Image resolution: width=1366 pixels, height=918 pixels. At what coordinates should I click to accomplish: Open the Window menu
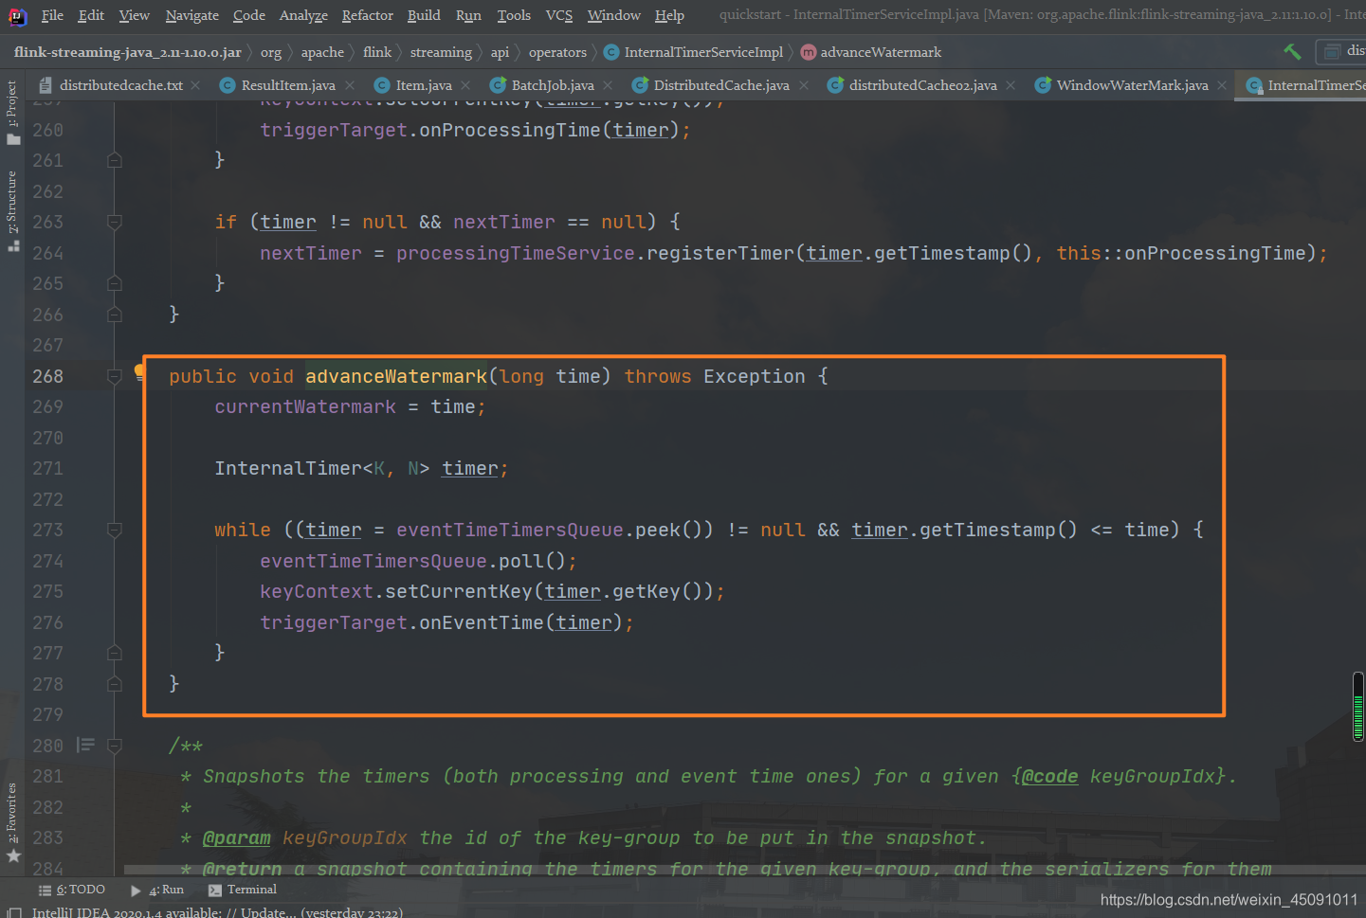(x=613, y=15)
